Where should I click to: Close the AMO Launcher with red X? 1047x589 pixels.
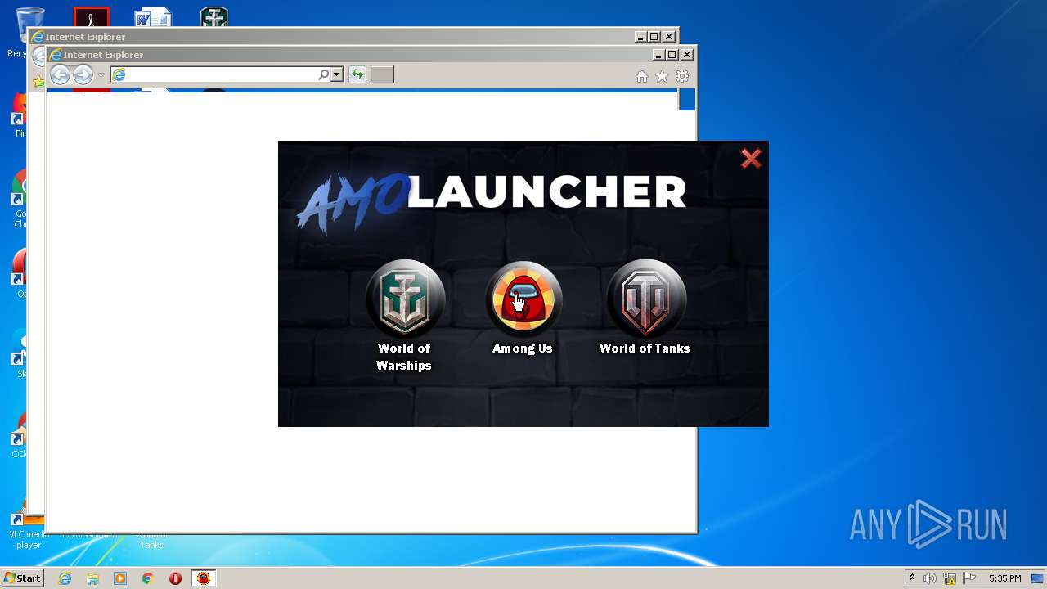pyautogui.click(x=751, y=158)
